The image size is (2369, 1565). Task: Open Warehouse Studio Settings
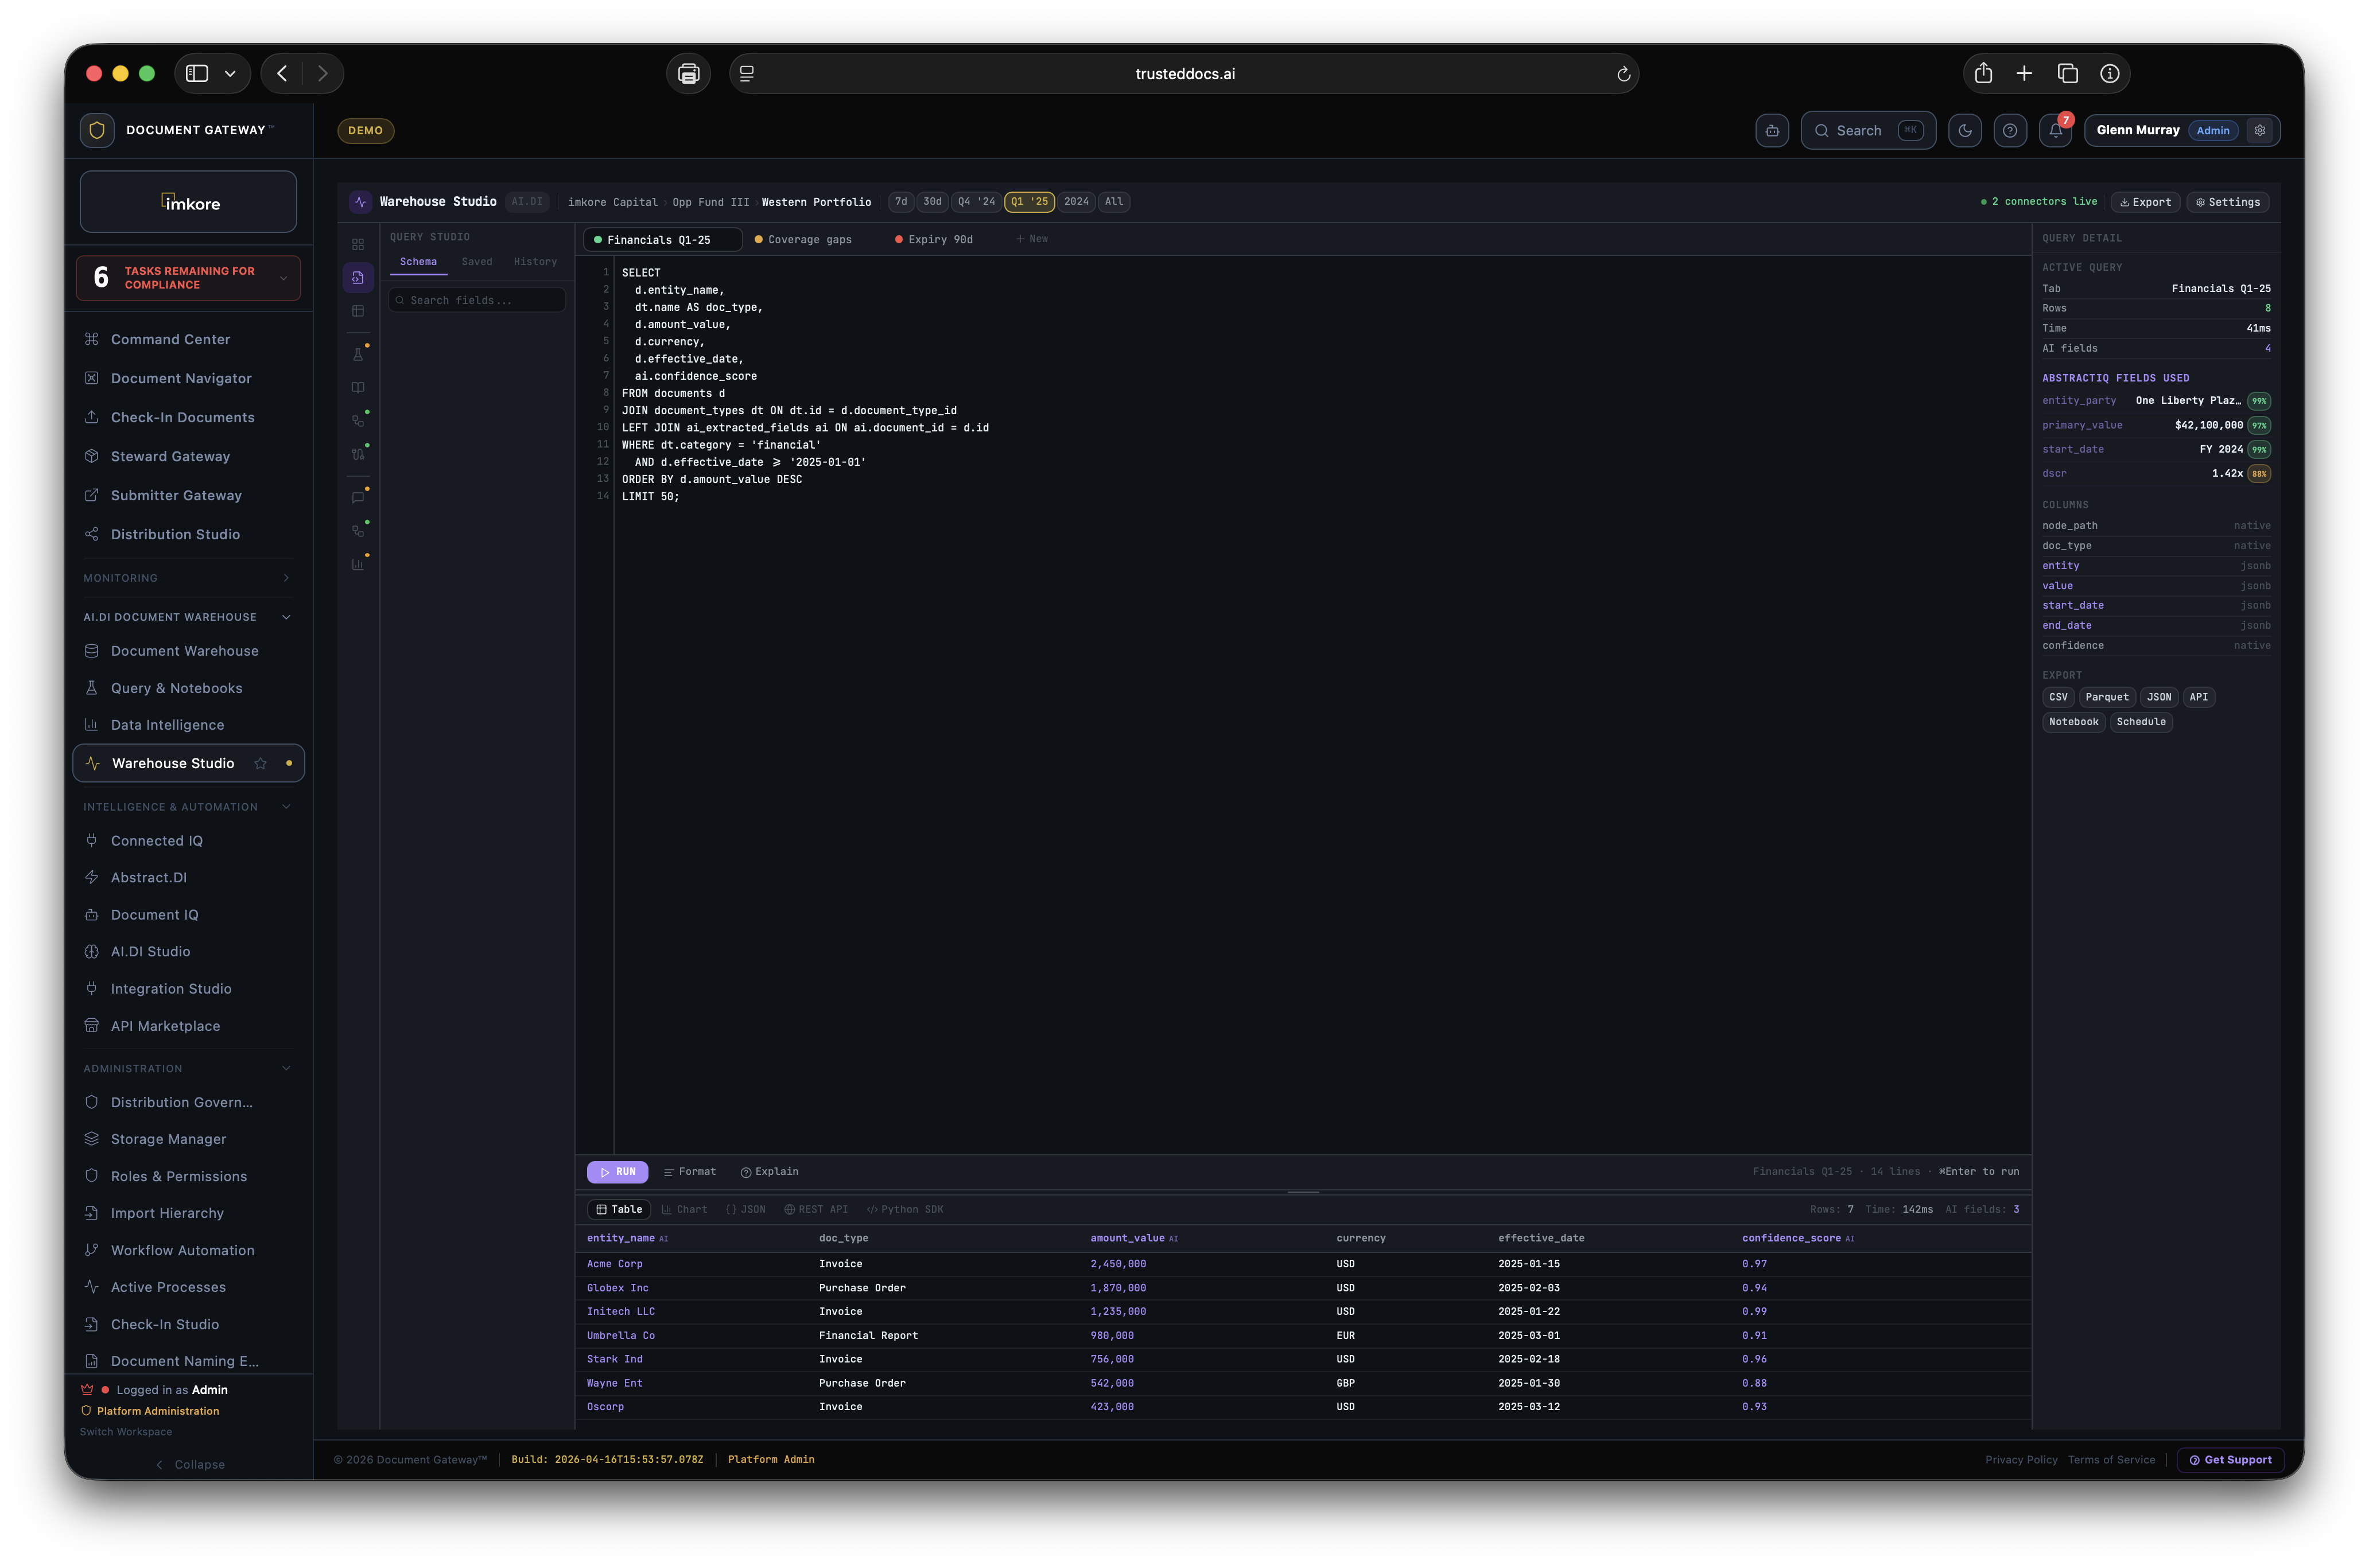coord(2227,201)
